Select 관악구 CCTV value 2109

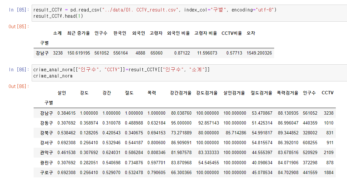click(x=329, y=153)
